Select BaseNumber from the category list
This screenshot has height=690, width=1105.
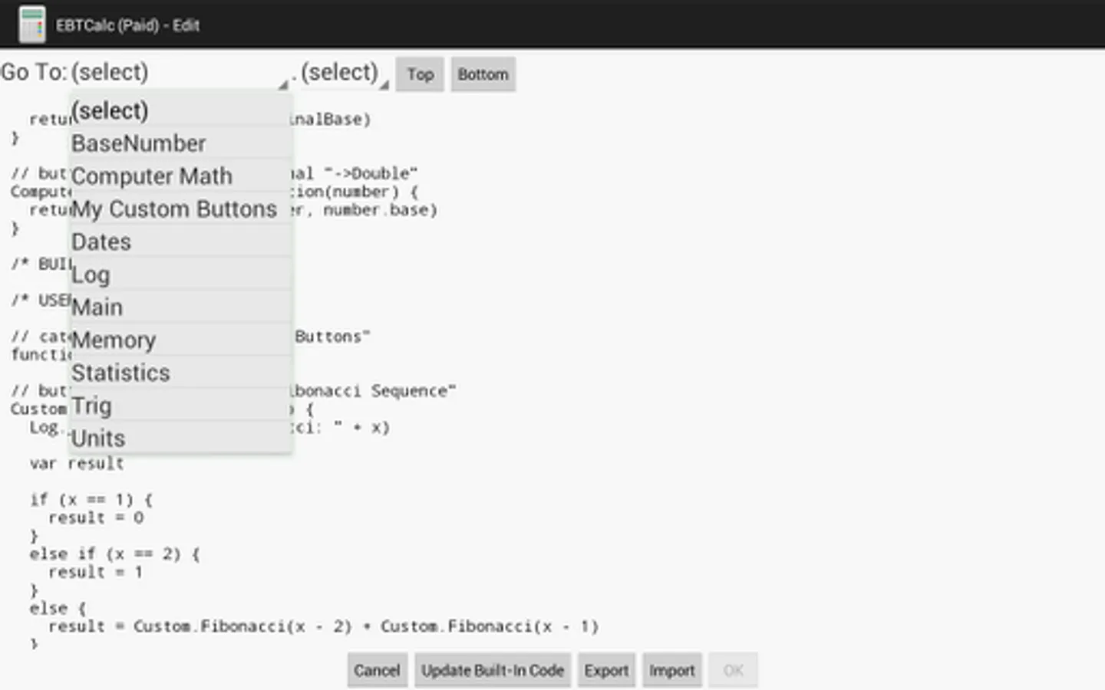coord(180,143)
